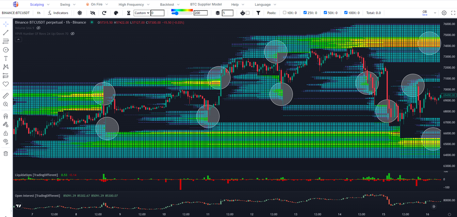Open BTC Supplier Model menu item
The width and height of the screenshot is (457, 217).
pos(206,5)
